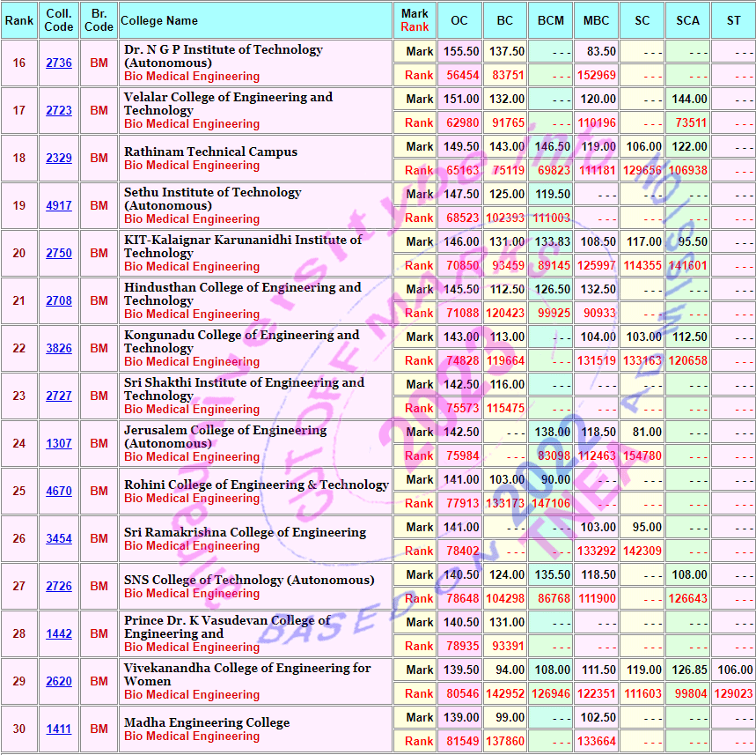Screen dimensions: 756x755
Task: Select the MBC column header
Action: point(597,20)
